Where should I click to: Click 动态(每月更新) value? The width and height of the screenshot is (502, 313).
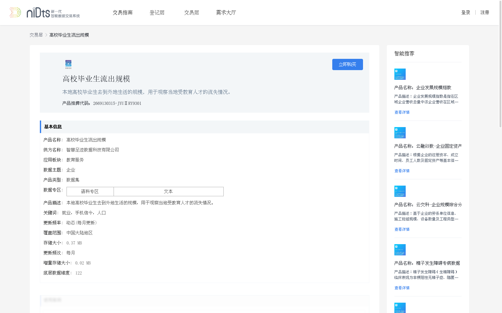coord(81,223)
